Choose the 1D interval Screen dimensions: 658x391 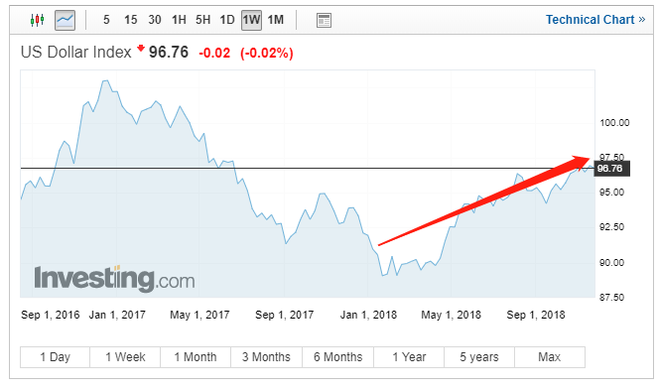(x=227, y=20)
